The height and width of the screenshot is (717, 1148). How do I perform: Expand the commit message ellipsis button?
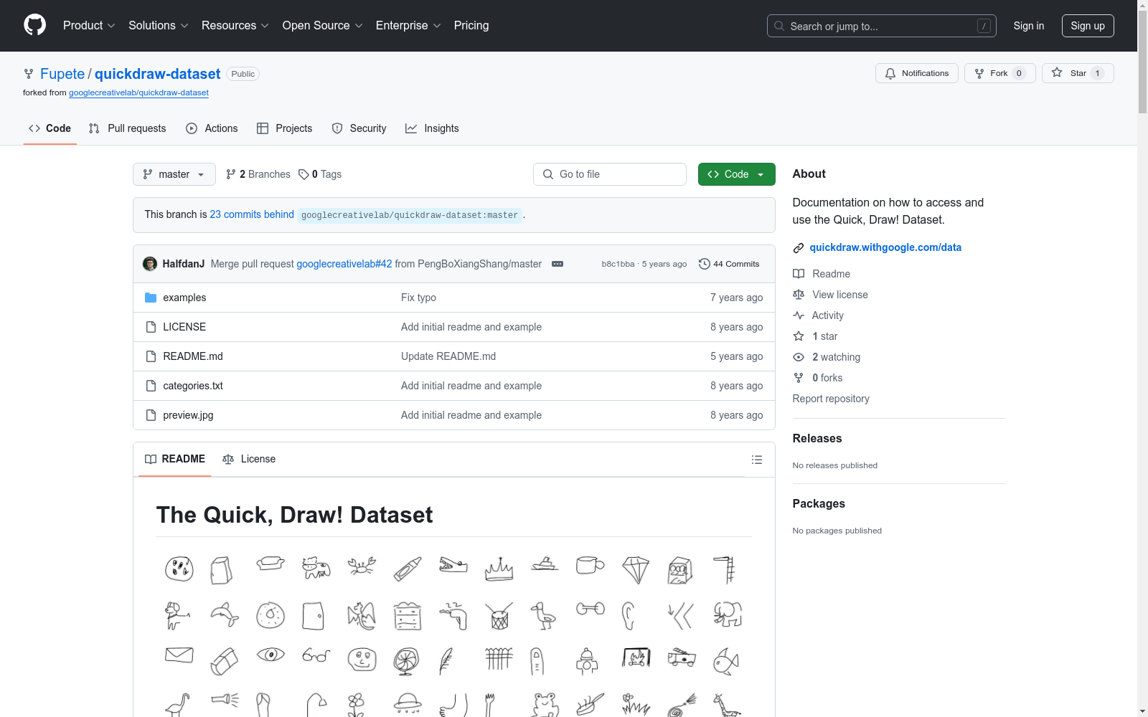pos(557,264)
